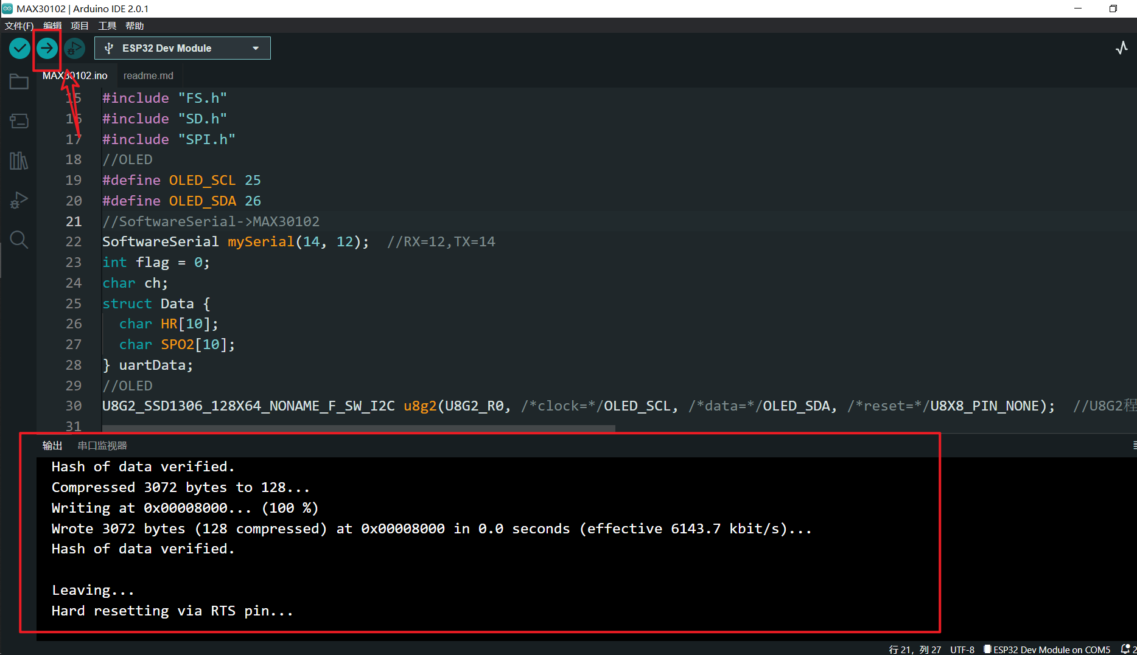The height and width of the screenshot is (655, 1137).
Task: Open the notifications bell in status bar
Action: tap(1125, 649)
